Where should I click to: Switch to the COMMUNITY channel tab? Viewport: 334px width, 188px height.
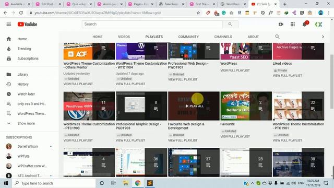188,37
